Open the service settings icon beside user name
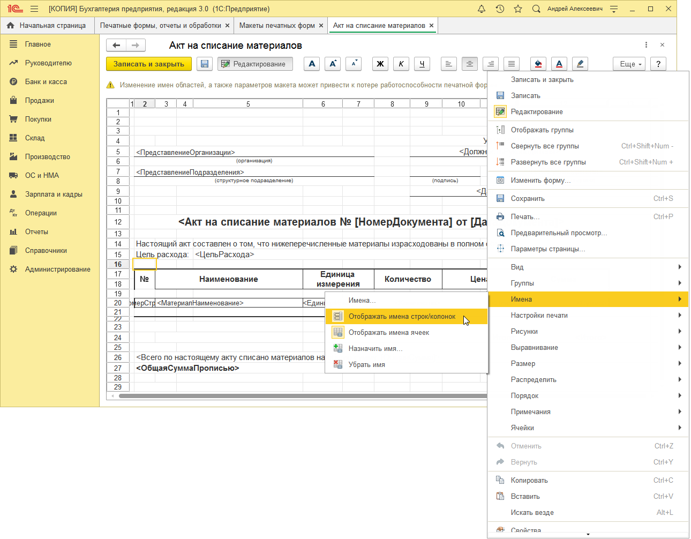This screenshot has height=539, width=691. click(x=614, y=9)
